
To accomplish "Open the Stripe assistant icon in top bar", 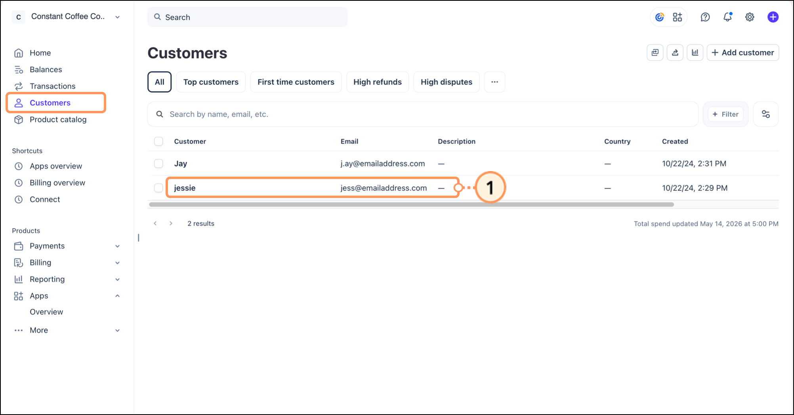I will pyautogui.click(x=660, y=17).
